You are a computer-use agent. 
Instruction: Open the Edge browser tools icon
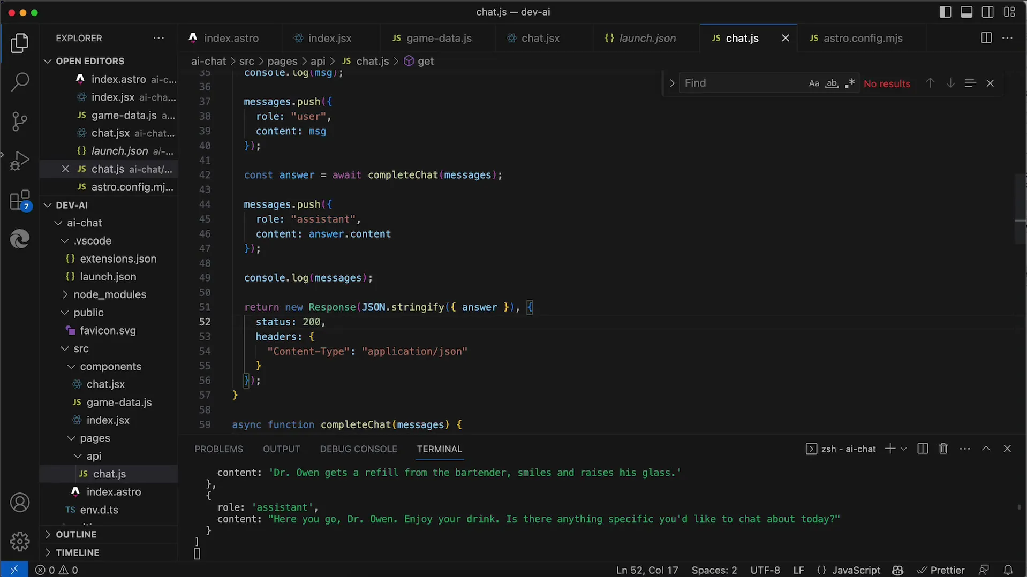tap(20, 239)
